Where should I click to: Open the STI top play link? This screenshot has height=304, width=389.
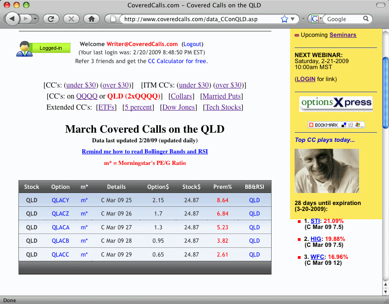315,221
